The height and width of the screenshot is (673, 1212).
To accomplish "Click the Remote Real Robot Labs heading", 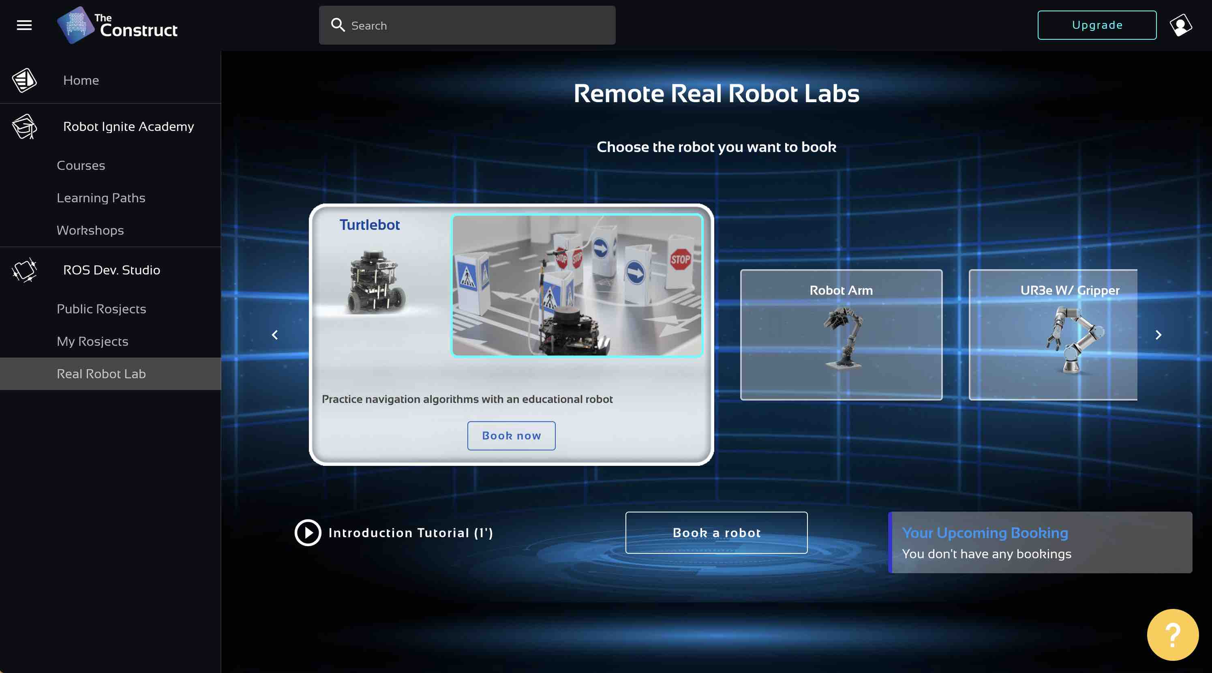I will tap(717, 93).
